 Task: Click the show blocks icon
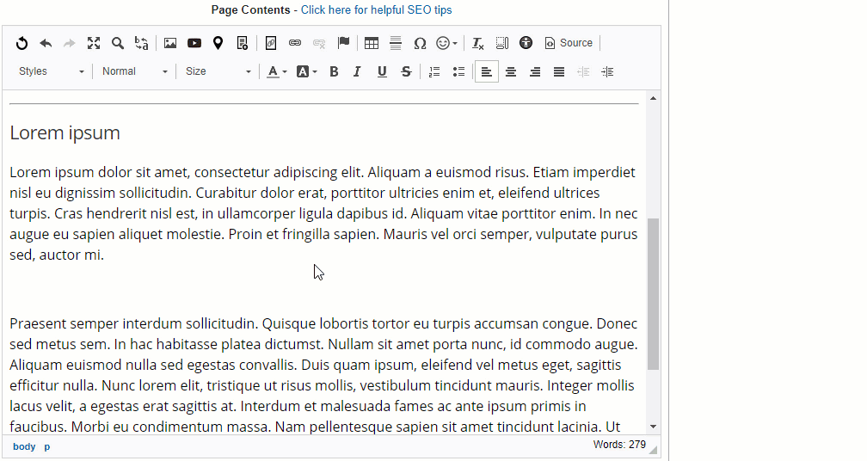pyautogui.click(x=502, y=43)
